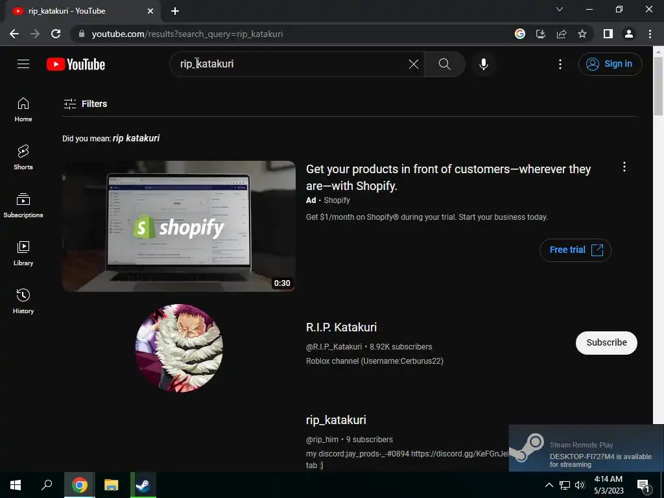Click the lock icon for site information
Screen dimensions: 664x498
[x=81, y=34]
